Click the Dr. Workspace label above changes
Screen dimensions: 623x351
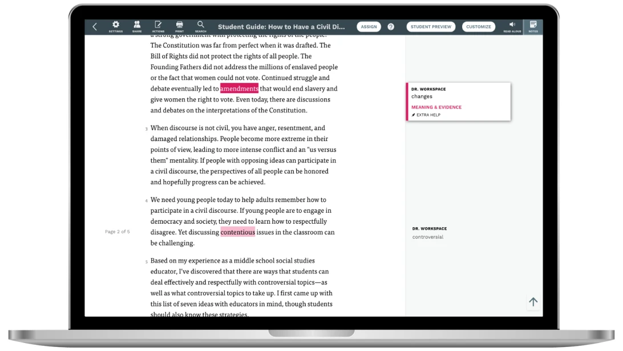[x=428, y=89]
